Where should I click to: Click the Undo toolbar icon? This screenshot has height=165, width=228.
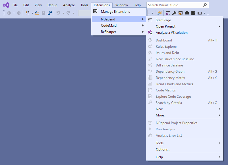[58, 13]
